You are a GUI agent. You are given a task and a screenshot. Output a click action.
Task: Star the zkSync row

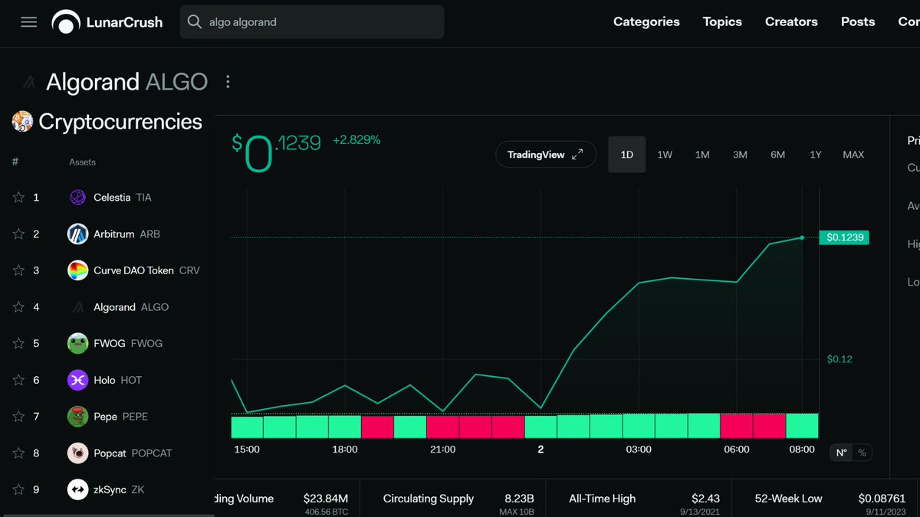pyautogui.click(x=18, y=489)
